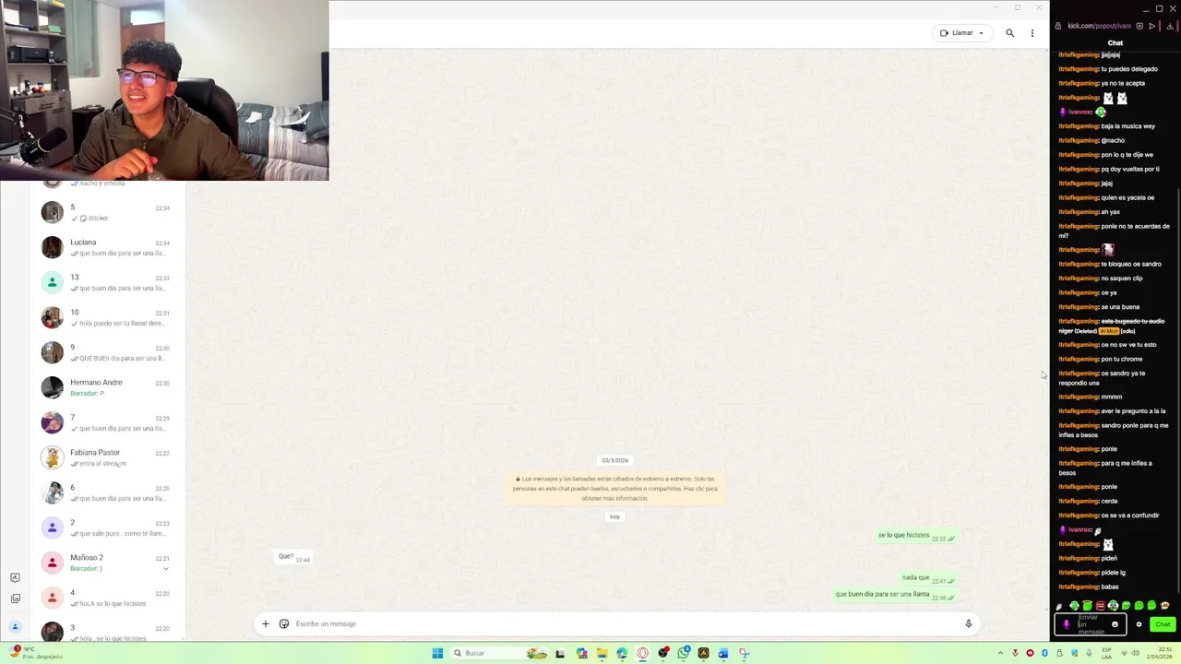Open the Mañoso 2 chat
This screenshot has height=664, width=1181.
[108, 563]
